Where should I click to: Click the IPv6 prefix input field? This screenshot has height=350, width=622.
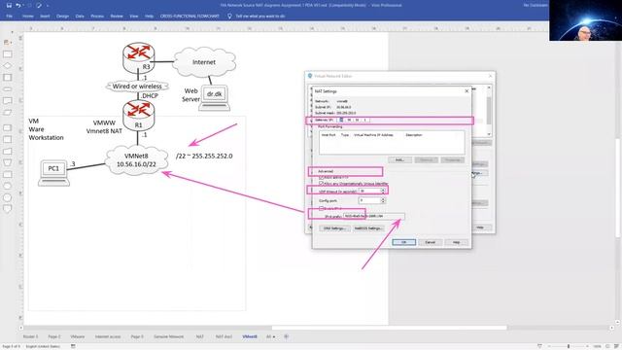[373, 216]
